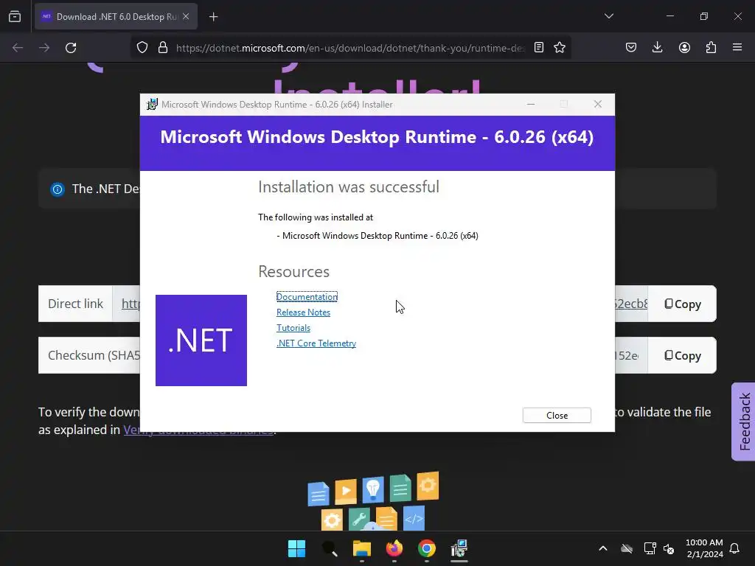Copy the Checksum value
Screen dimensions: 755x566
click(682, 356)
